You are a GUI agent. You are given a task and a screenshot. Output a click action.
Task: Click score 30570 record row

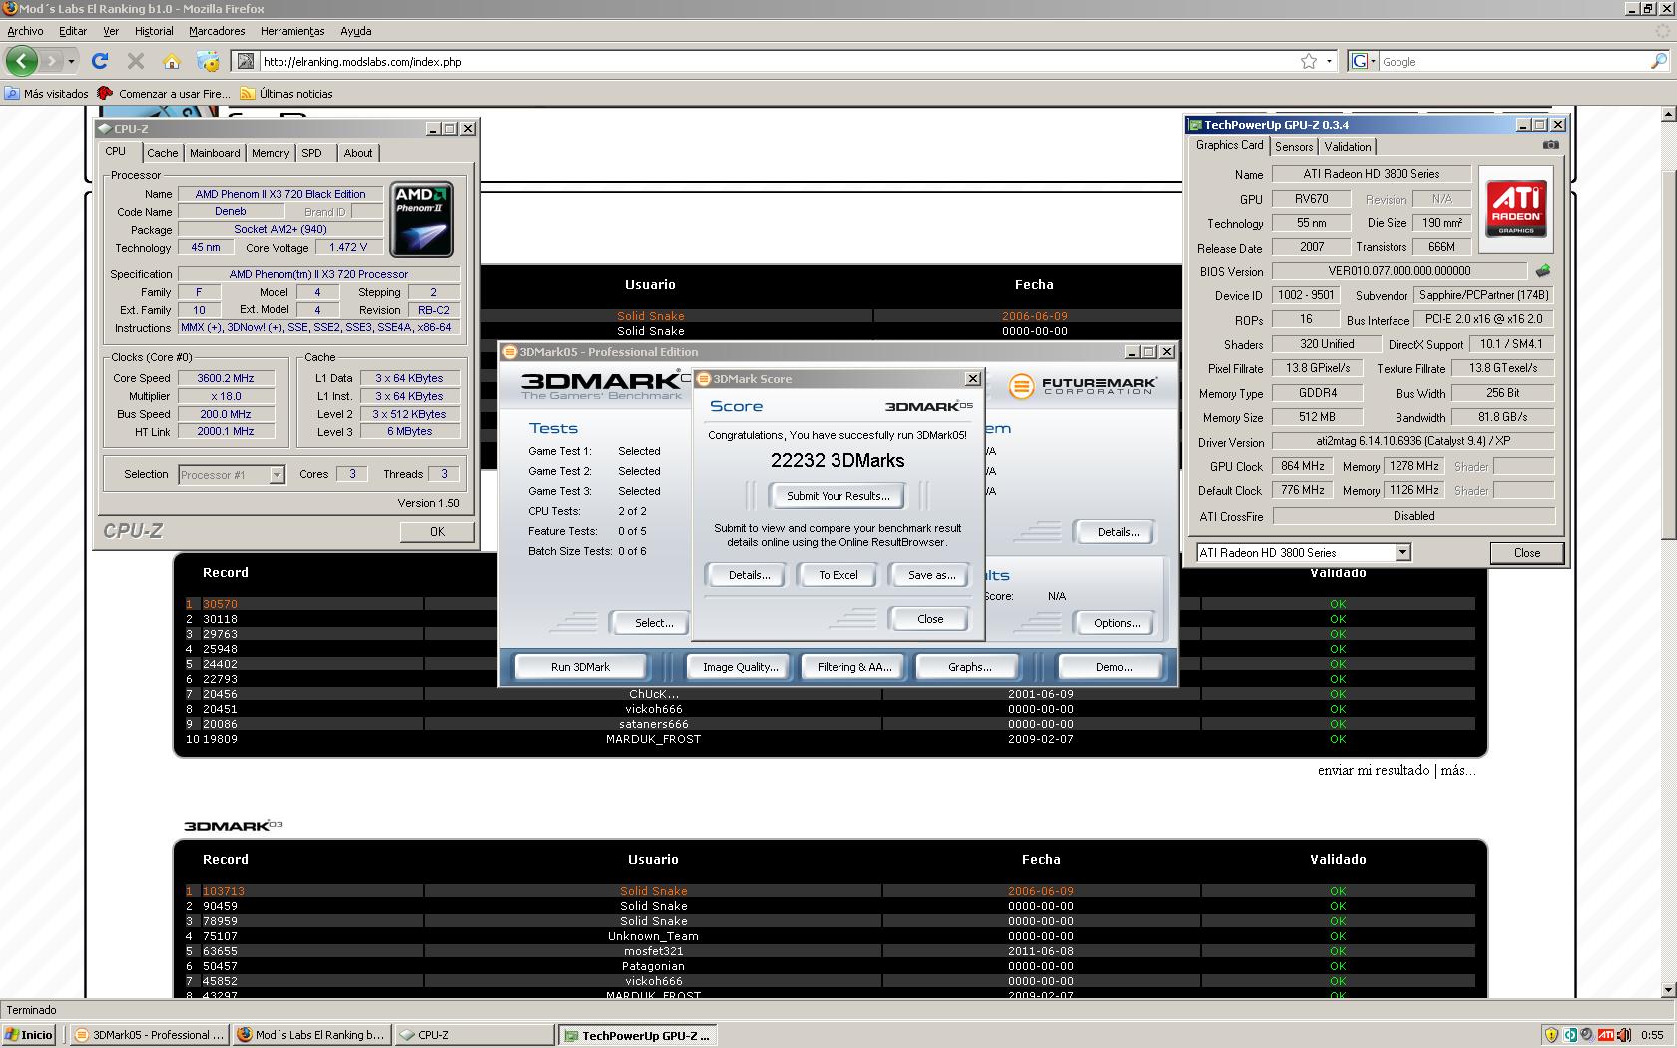click(x=220, y=604)
